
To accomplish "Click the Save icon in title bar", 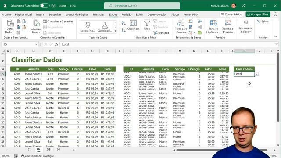I will click(54, 6).
